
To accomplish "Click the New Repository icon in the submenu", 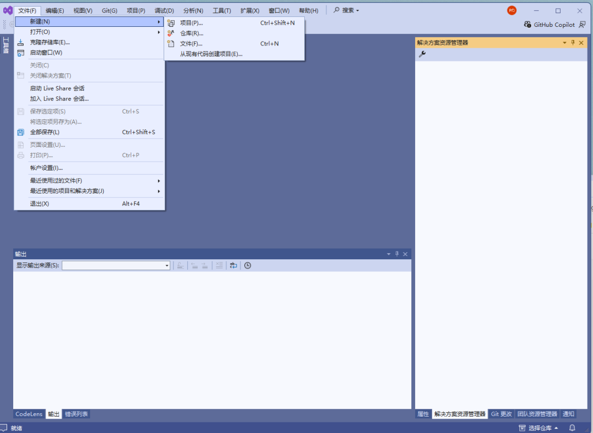I will pyautogui.click(x=171, y=33).
